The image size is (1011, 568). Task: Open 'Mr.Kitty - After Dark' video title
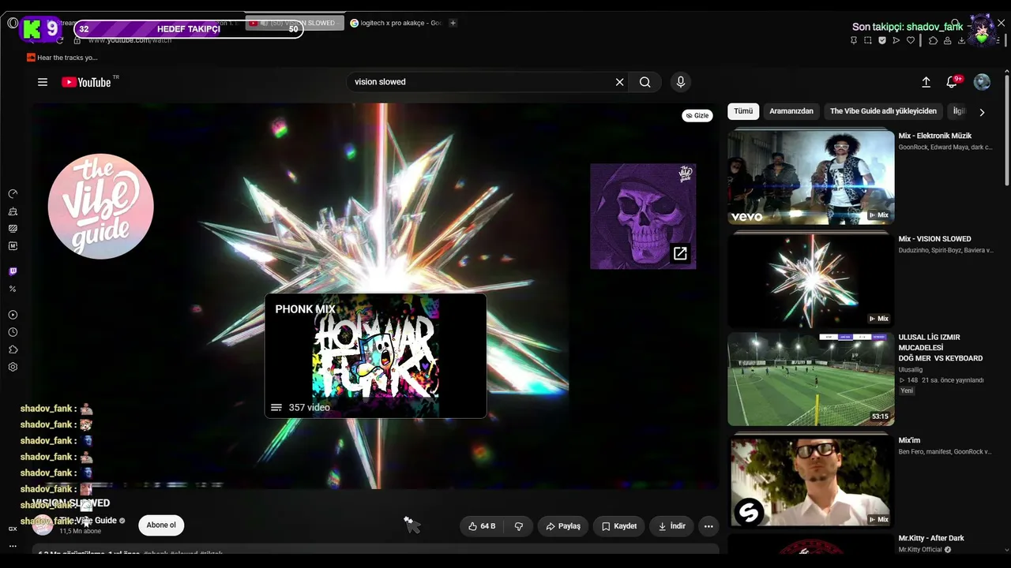931,538
